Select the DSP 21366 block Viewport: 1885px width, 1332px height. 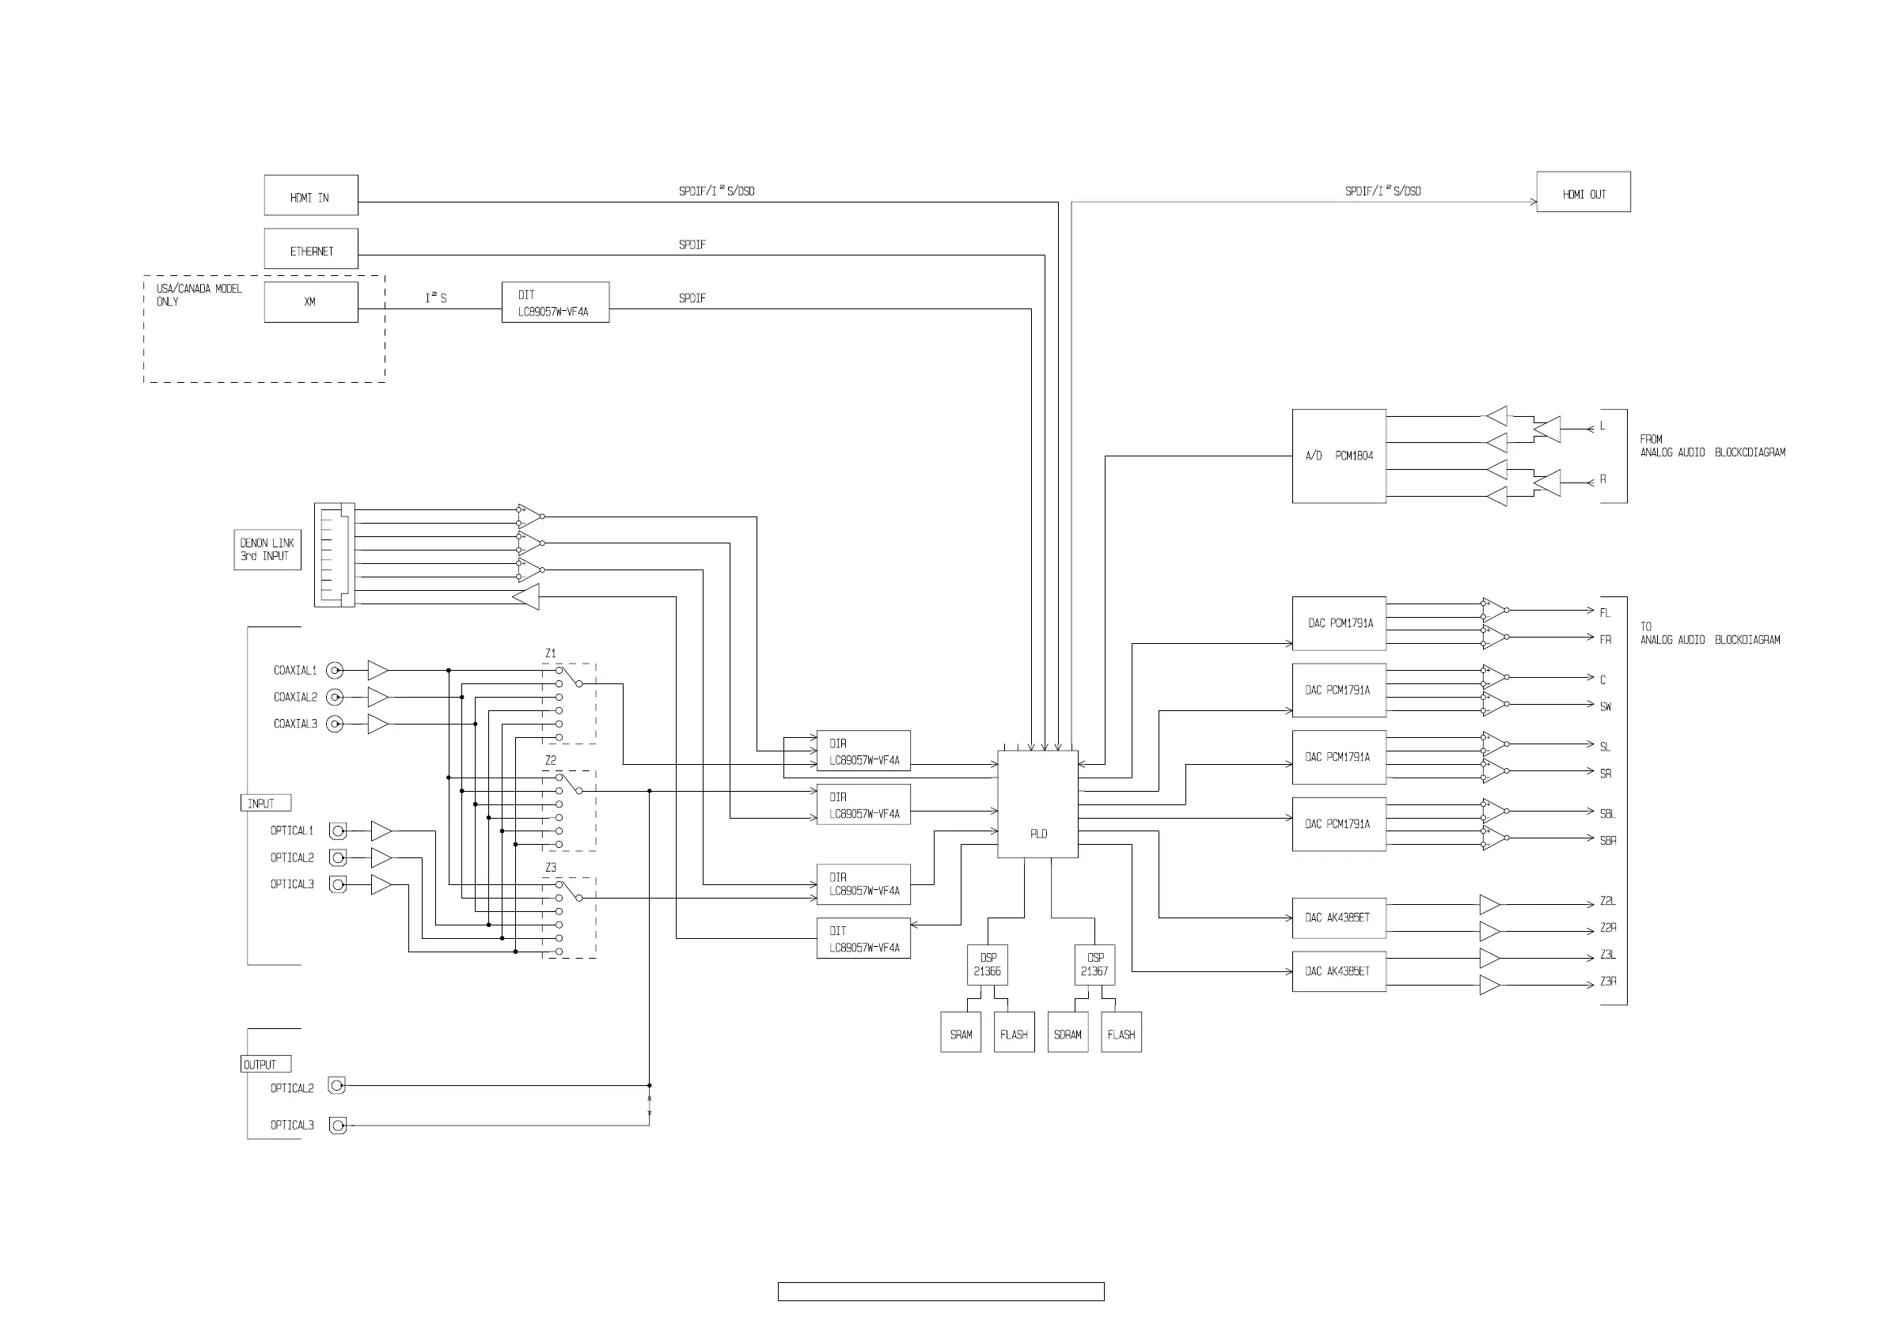987,965
